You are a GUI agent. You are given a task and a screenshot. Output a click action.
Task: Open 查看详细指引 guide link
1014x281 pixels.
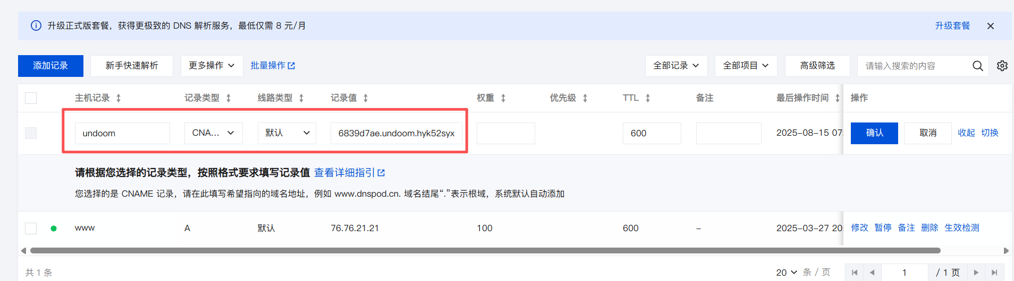point(349,173)
